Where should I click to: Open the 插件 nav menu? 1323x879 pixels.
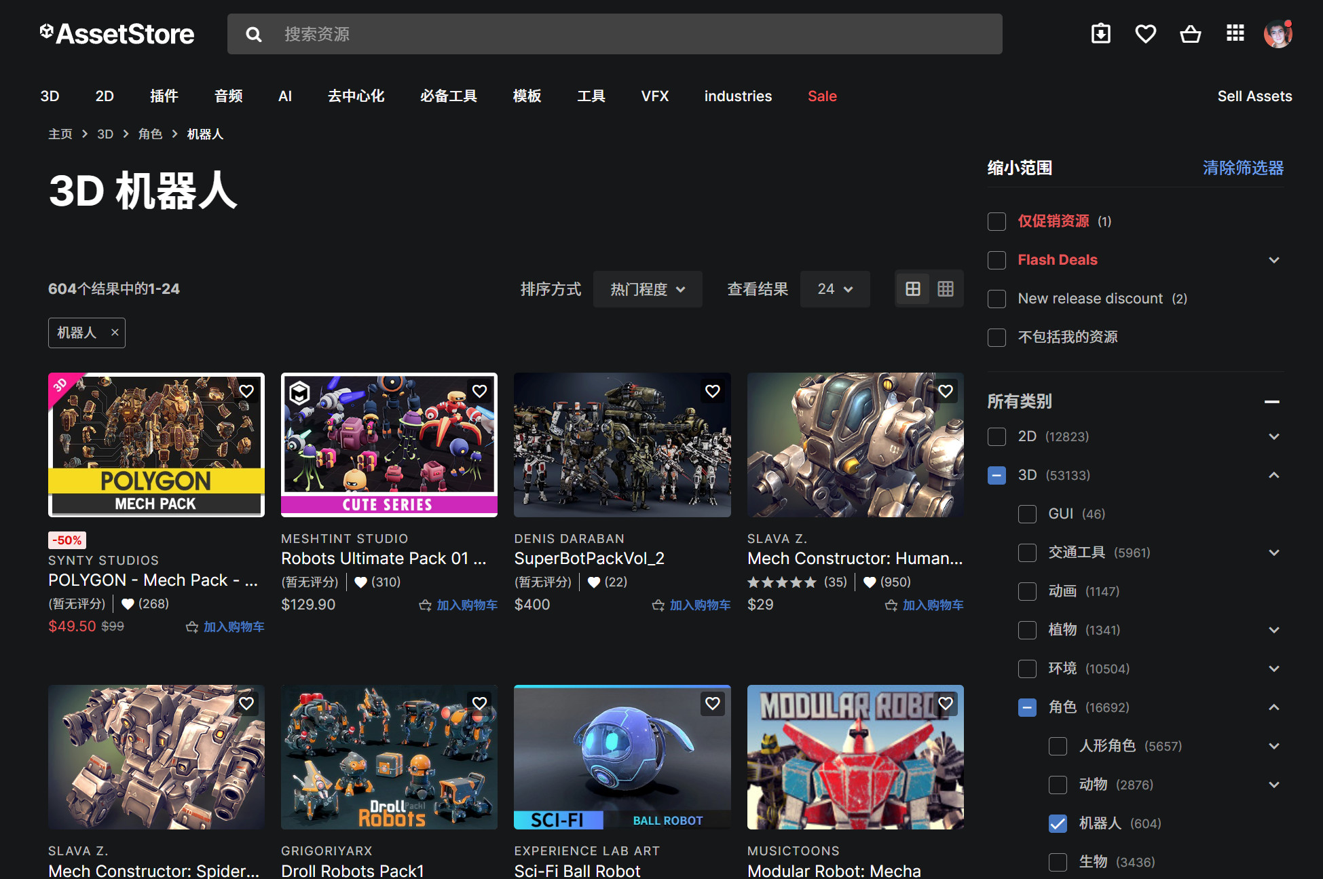click(164, 96)
